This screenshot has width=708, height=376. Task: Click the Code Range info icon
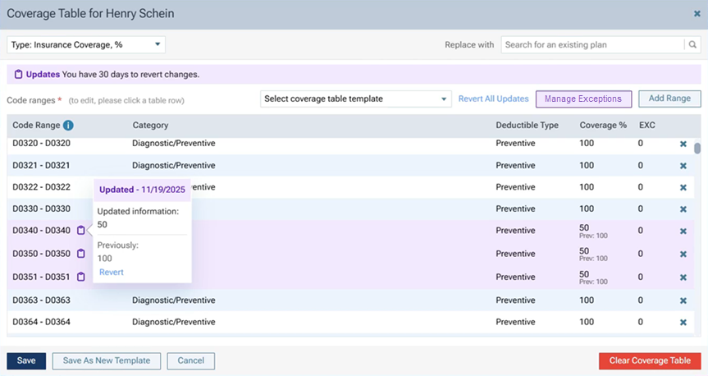click(x=68, y=126)
